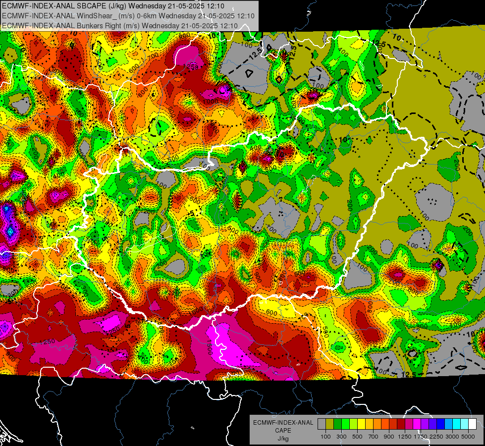Click the 'J/kg' legend unit label

tap(283, 439)
